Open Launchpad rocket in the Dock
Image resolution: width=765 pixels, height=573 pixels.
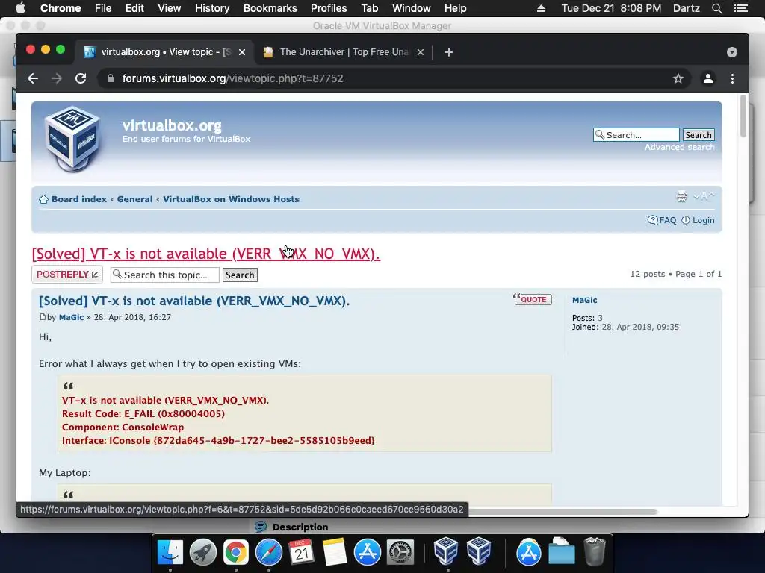coord(203,552)
